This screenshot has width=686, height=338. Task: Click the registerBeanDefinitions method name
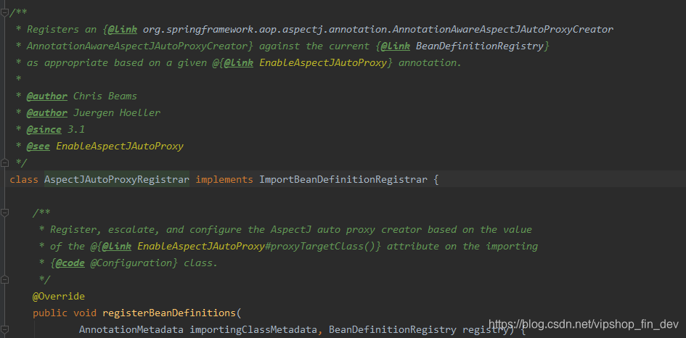pyautogui.click(x=169, y=313)
